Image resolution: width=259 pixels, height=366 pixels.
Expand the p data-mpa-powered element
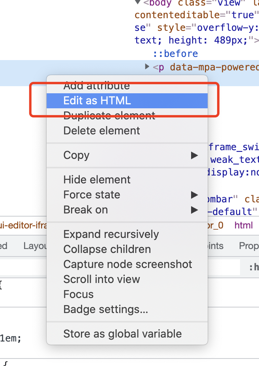coord(147,67)
